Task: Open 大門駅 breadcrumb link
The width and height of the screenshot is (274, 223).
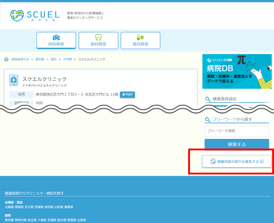Action: point(67,59)
